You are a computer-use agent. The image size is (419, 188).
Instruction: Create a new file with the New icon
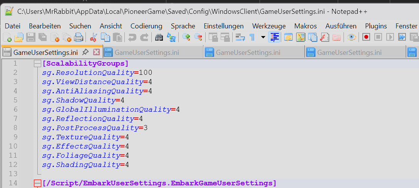(x=7, y=37)
